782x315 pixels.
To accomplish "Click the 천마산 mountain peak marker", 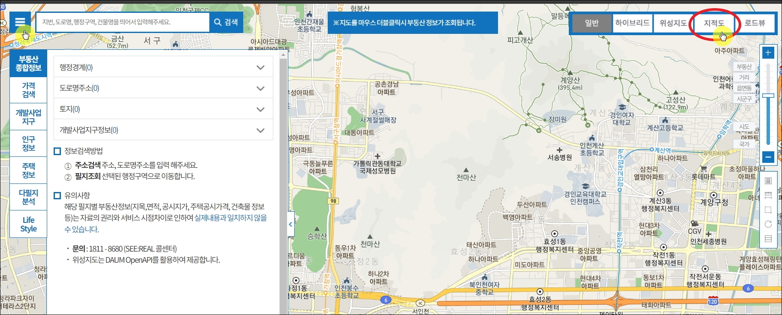I will click(x=466, y=171).
